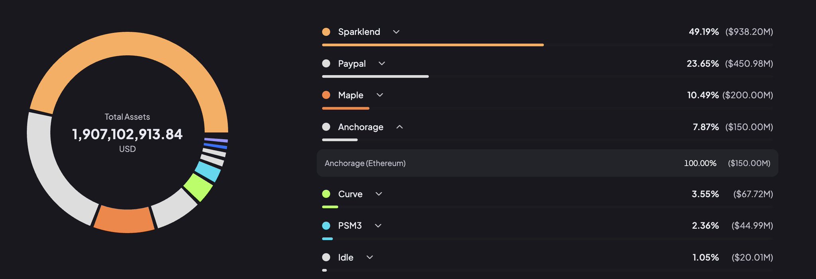Click the Paypal legend dot

coord(326,63)
